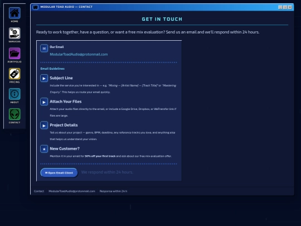Click the Our Email label

[57, 47]
